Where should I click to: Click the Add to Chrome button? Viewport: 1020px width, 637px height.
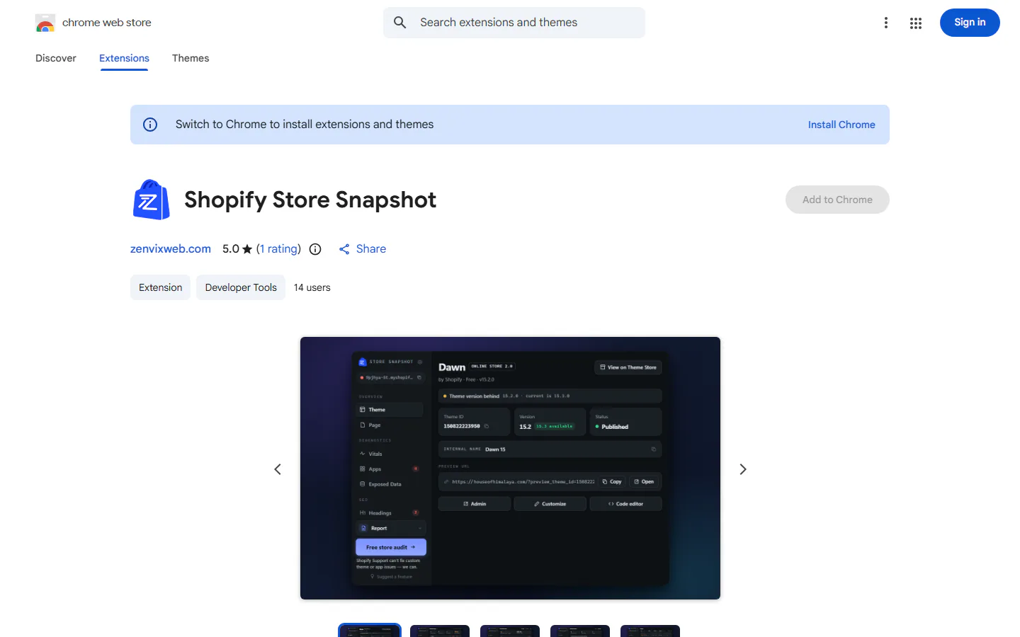[x=837, y=200]
